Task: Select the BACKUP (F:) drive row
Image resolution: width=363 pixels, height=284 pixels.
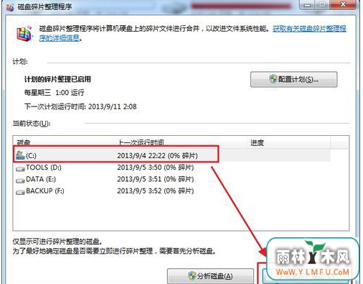Action: tap(172, 191)
